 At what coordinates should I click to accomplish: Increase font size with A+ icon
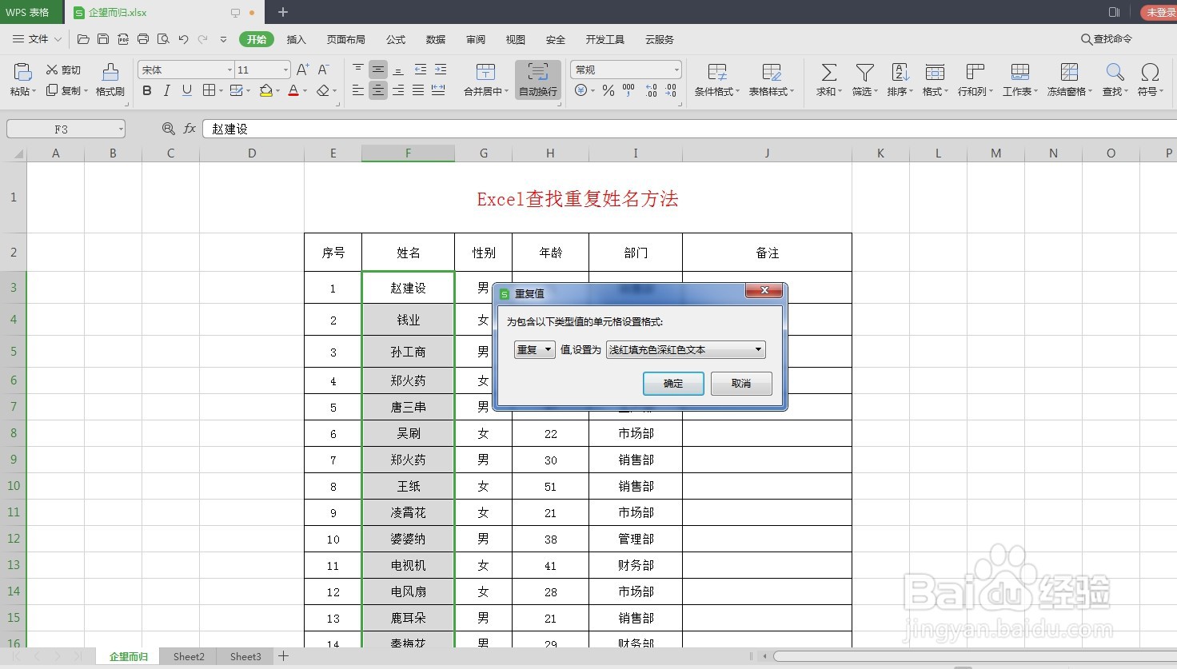coord(302,70)
